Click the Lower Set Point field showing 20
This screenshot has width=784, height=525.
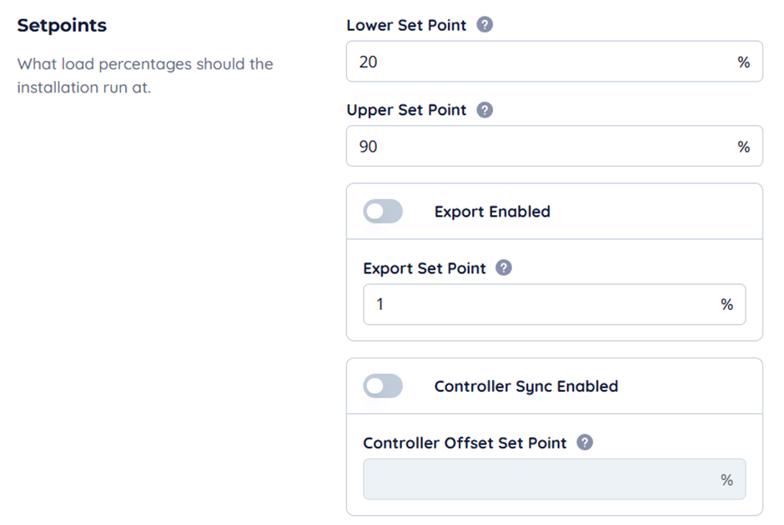pos(534,62)
